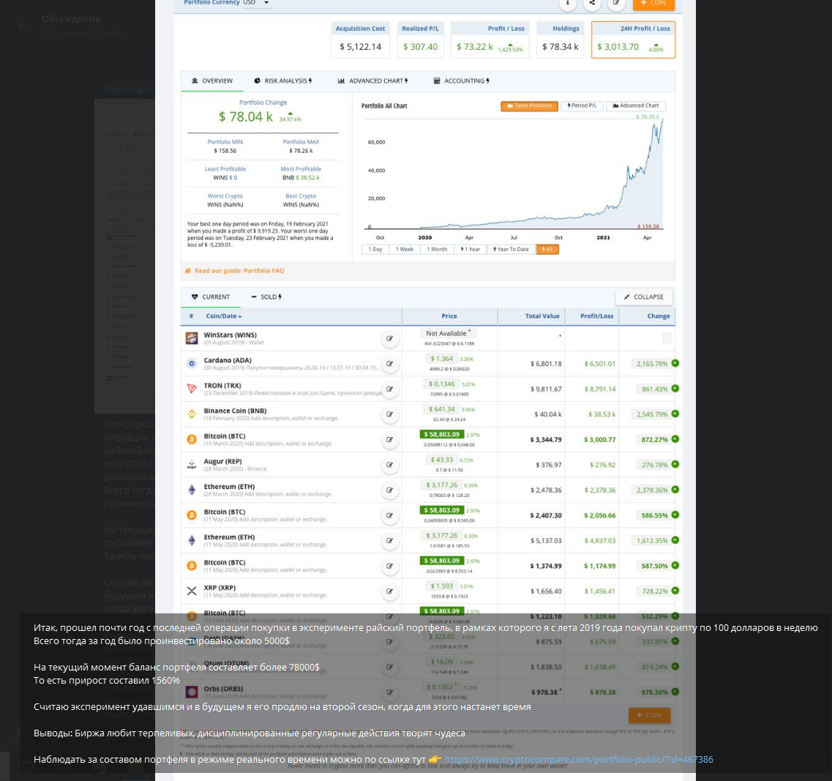This screenshot has height=781, width=832.
Task: Click Cardano price badge $ 1.364
Action: pyautogui.click(x=441, y=359)
